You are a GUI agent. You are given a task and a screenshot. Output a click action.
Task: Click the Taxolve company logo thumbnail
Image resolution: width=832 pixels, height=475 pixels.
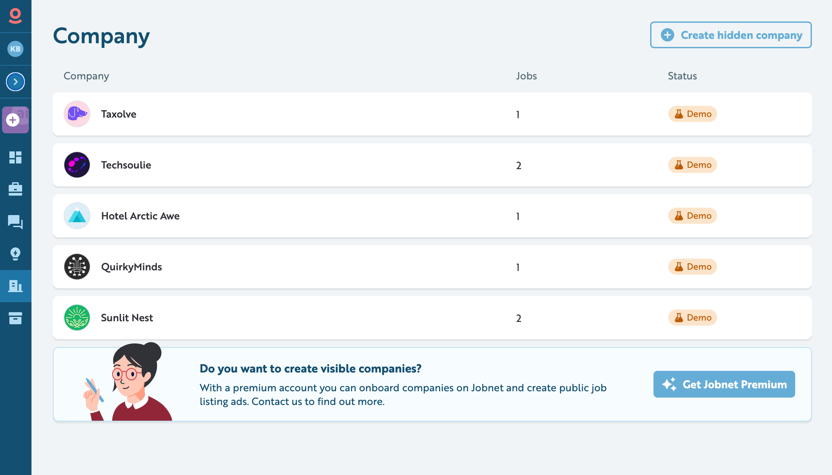[x=77, y=114]
